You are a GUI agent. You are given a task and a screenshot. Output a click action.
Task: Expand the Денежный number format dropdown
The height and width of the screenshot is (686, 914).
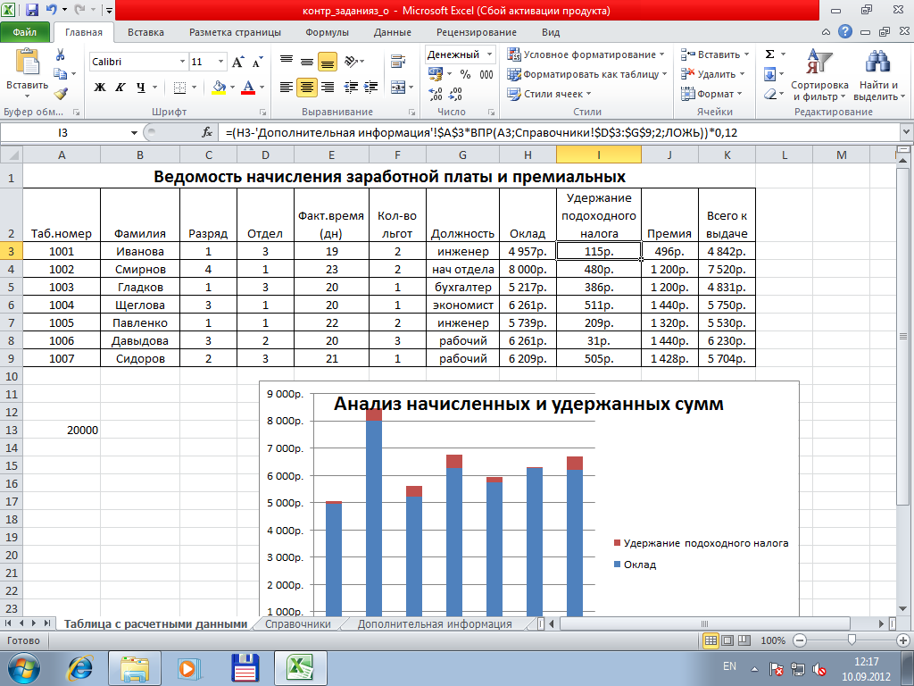(489, 54)
